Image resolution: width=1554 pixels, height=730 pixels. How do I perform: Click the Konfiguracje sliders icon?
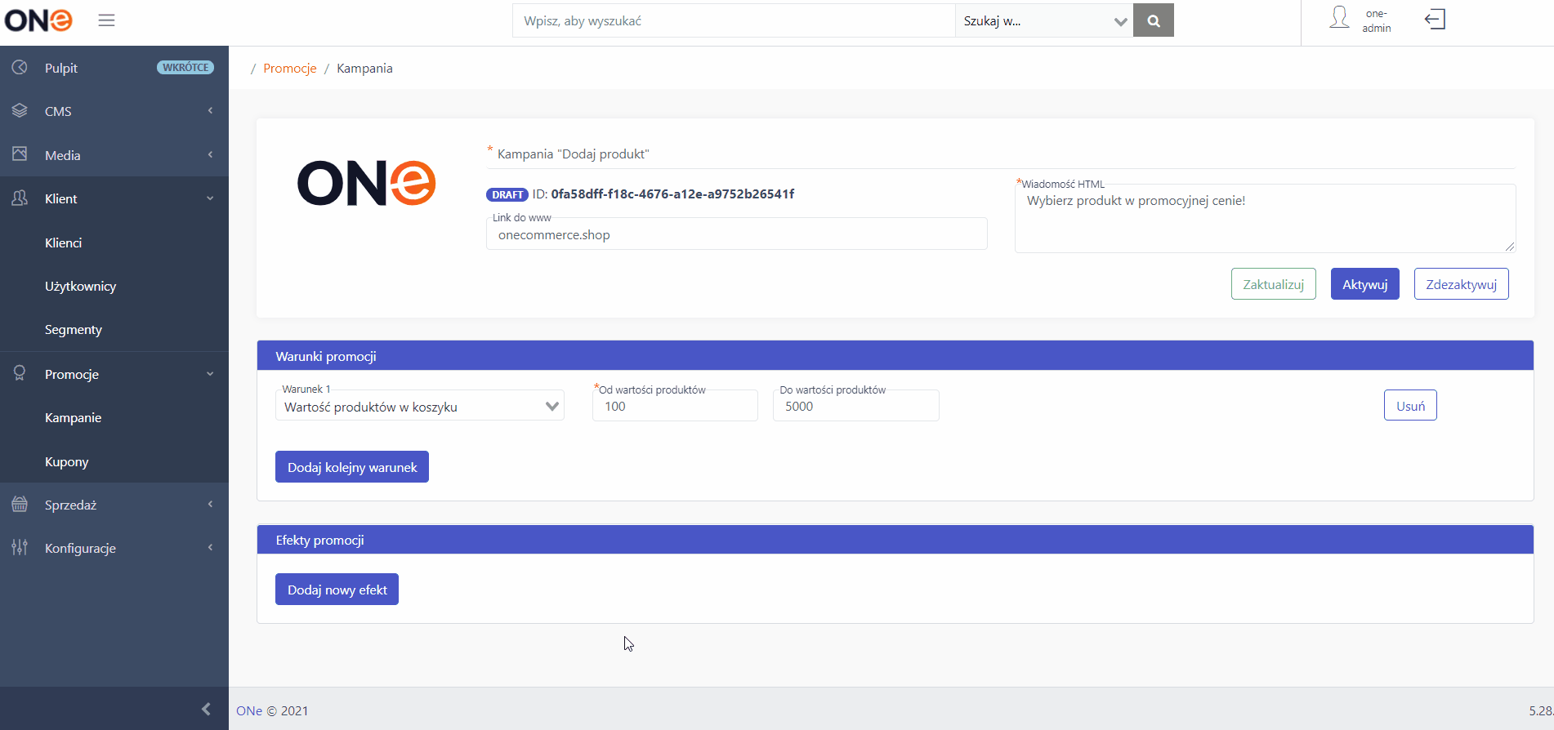point(20,548)
